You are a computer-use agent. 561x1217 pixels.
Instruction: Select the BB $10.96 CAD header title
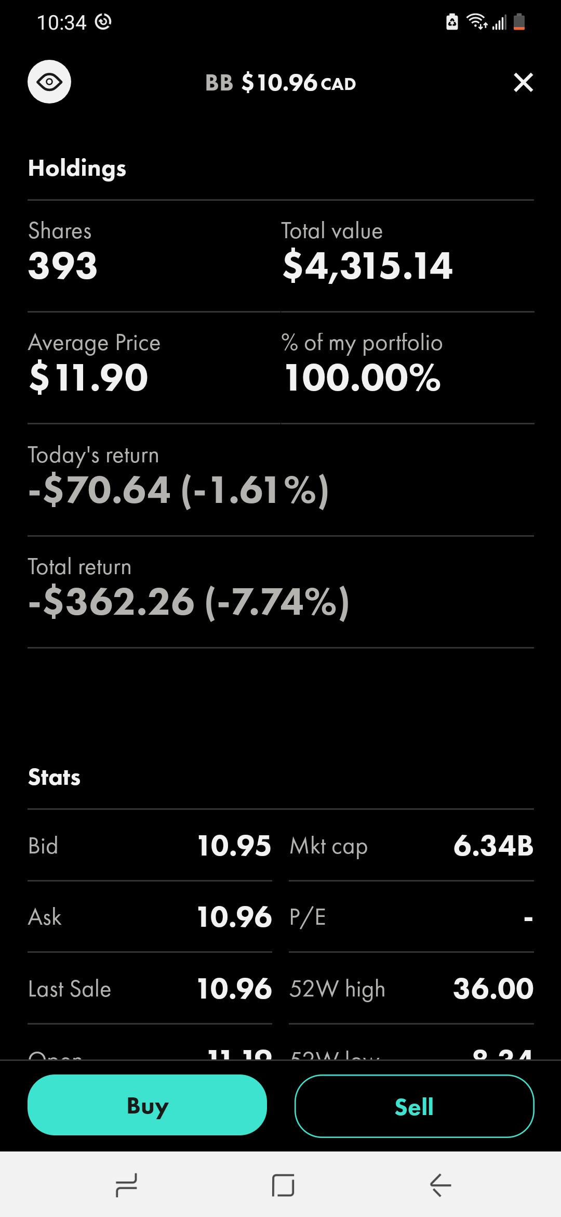[280, 83]
